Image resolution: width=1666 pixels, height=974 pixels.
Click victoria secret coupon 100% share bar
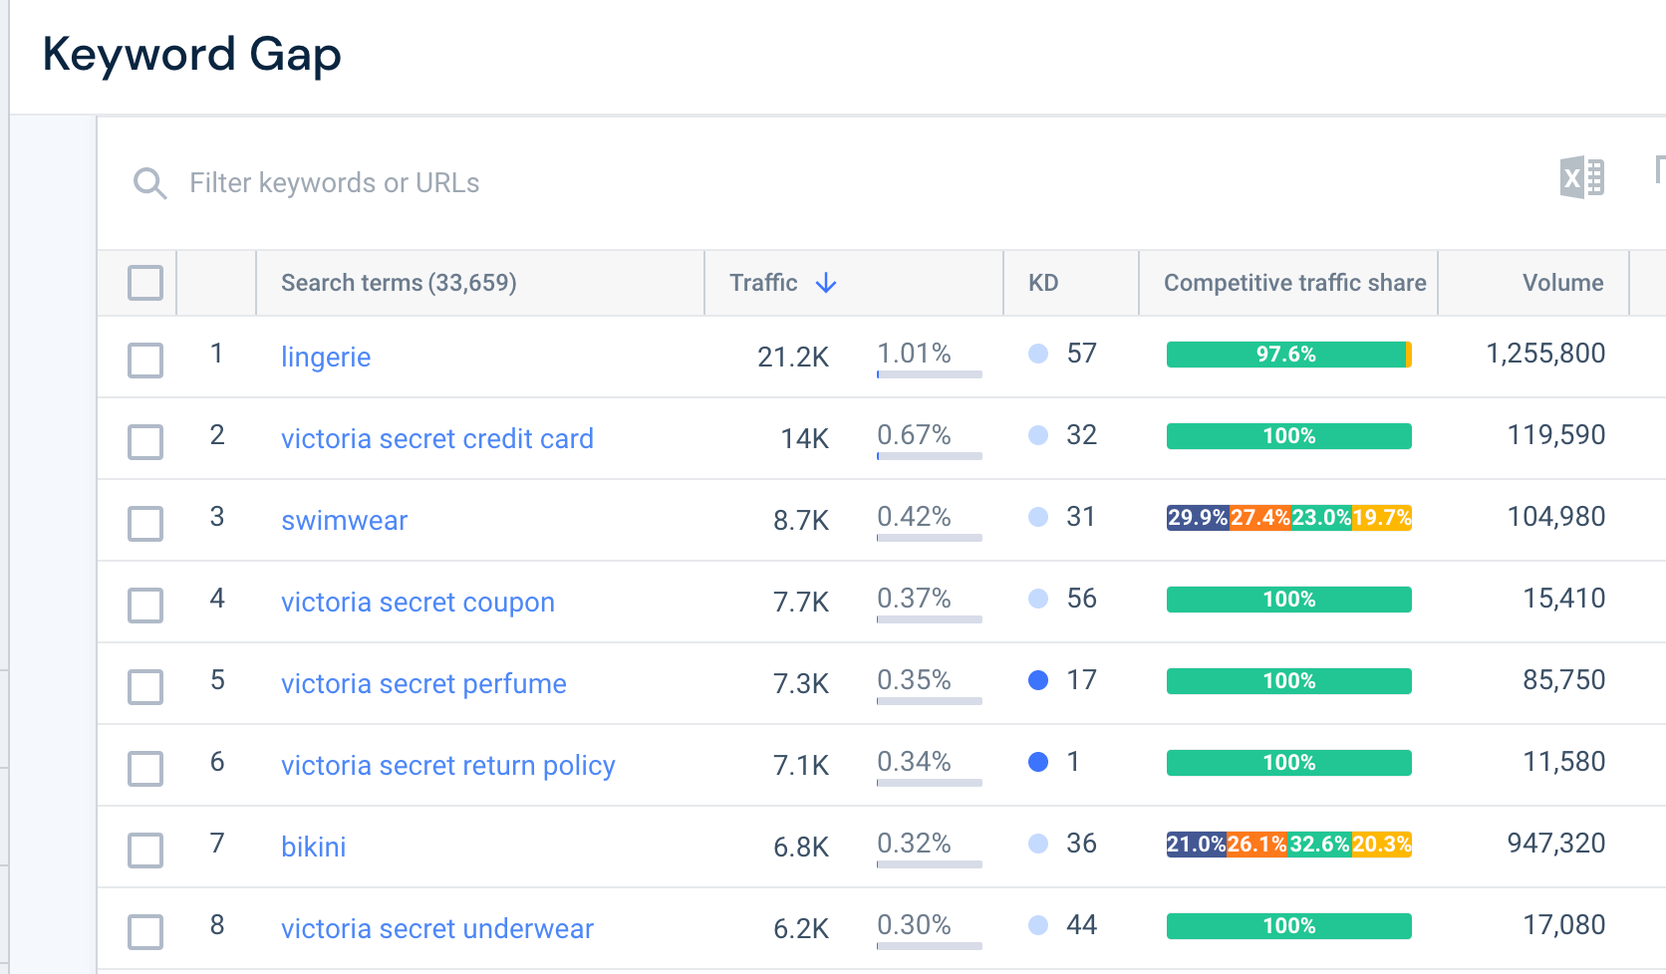pyautogui.click(x=1289, y=600)
